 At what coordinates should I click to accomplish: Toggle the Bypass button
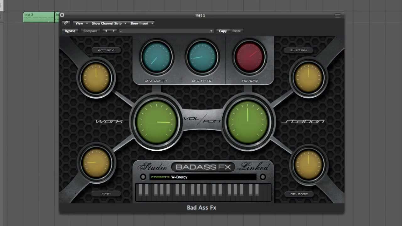(x=70, y=31)
